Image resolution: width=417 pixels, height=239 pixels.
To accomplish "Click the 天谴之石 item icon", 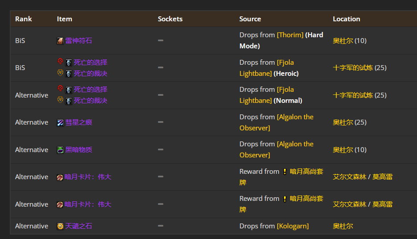I will (60, 226).
